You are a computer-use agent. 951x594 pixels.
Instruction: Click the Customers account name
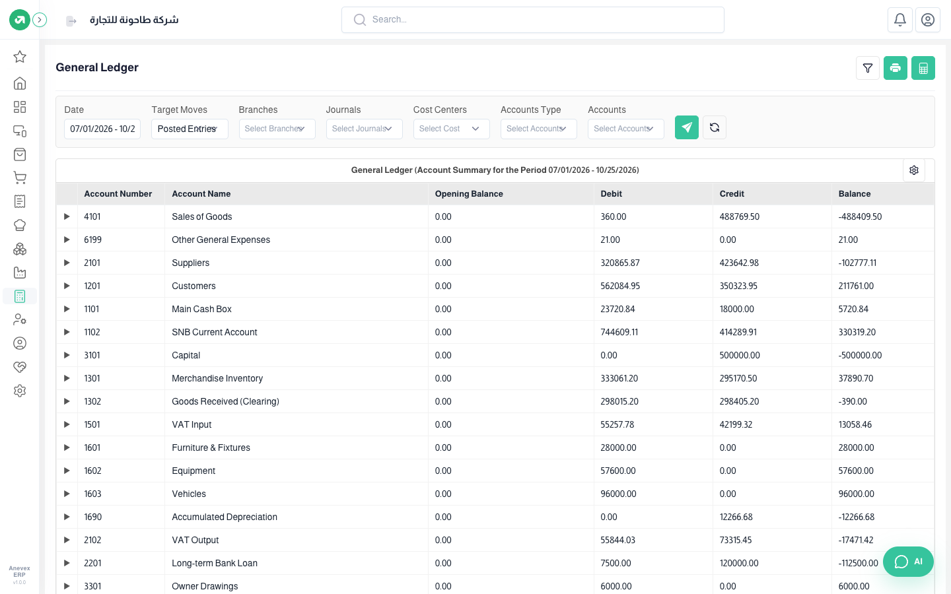pos(194,286)
